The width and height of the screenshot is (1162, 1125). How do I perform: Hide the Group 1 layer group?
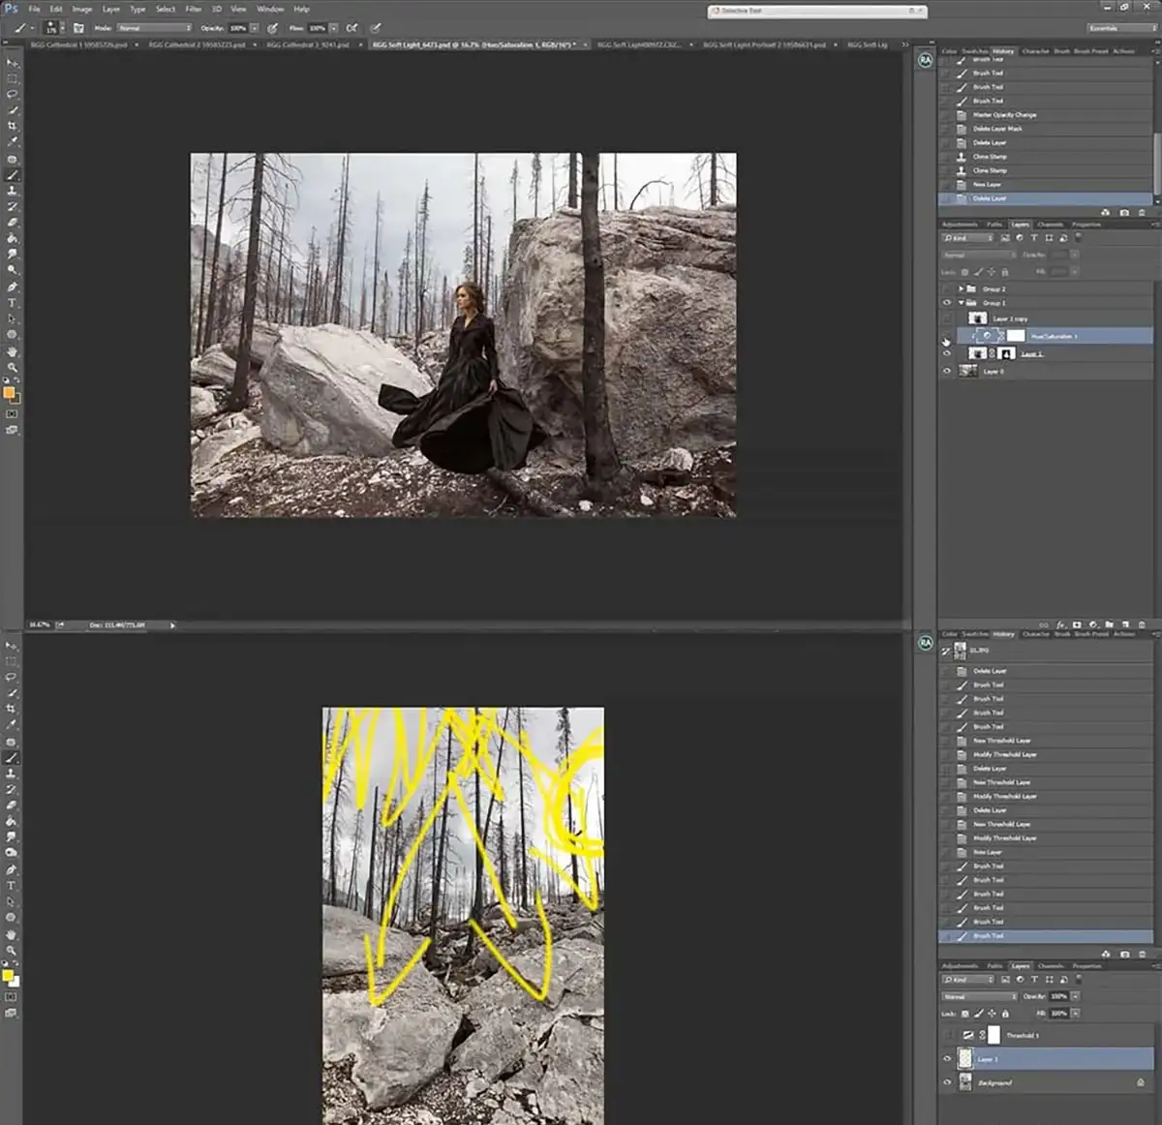[947, 303]
